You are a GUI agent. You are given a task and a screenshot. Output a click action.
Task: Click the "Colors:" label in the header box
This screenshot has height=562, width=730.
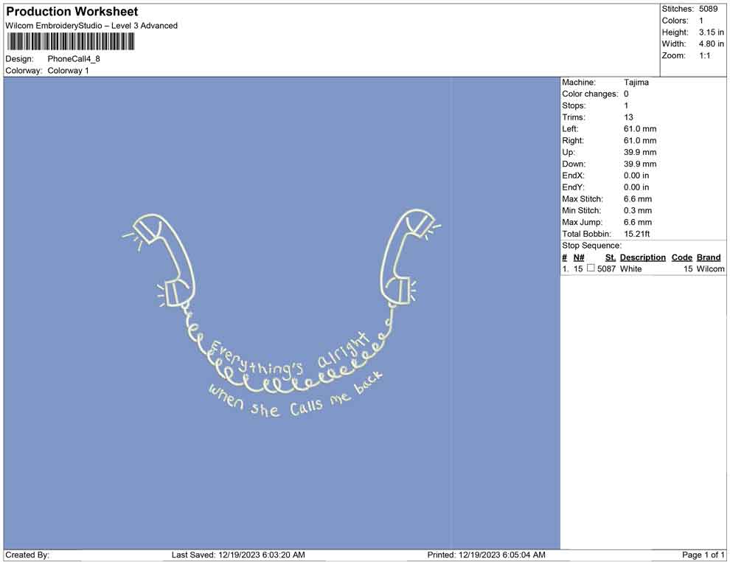[x=675, y=21]
